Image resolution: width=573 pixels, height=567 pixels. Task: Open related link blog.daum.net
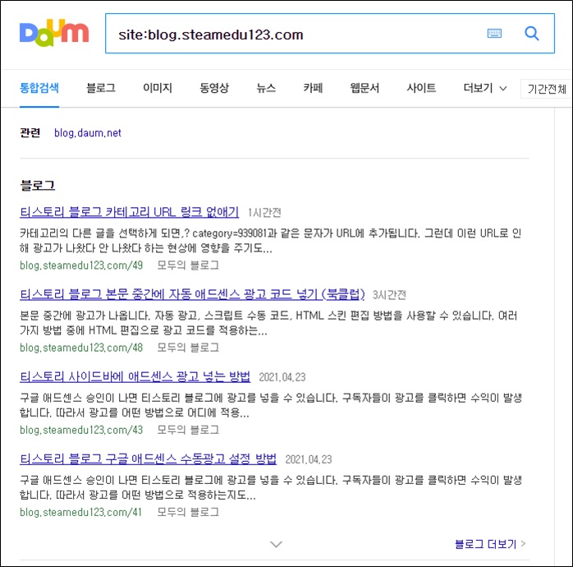[88, 133]
